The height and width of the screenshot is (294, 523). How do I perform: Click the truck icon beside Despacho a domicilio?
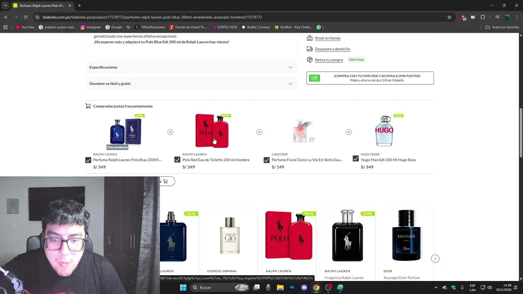tap(310, 49)
